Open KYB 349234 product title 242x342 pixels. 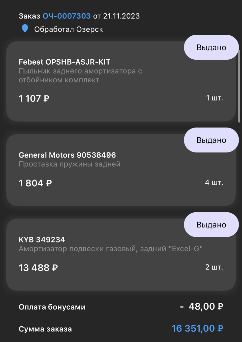coord(42,240)
